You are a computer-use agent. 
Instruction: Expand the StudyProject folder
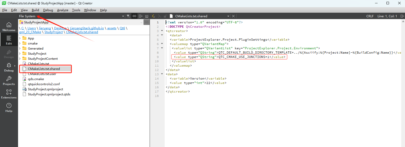20,54
